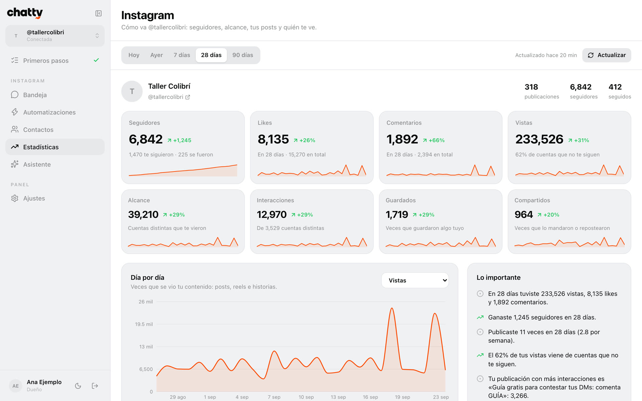Click the Alcance 39,210 card
The image size is (642, 401).
[183, 222]
